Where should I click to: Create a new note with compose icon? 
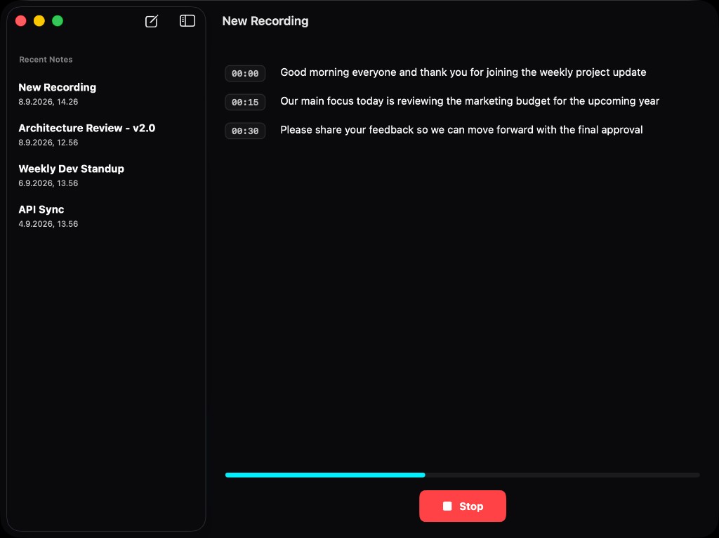coord(152,21)
